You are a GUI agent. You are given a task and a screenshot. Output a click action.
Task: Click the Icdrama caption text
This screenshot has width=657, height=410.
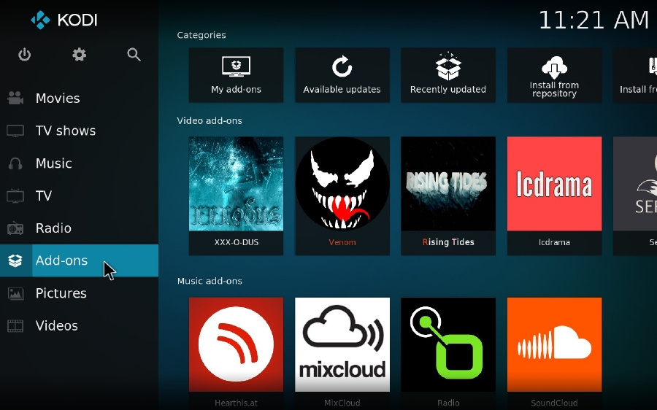point(554,242)
